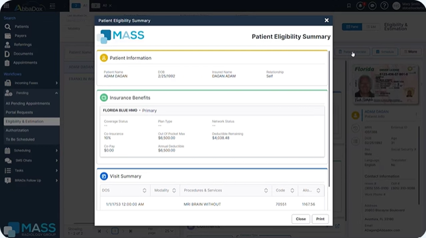The width and height of the screenshot is (426, 238).
Task: Open Authorization workflow item
Action: [17, 130]
